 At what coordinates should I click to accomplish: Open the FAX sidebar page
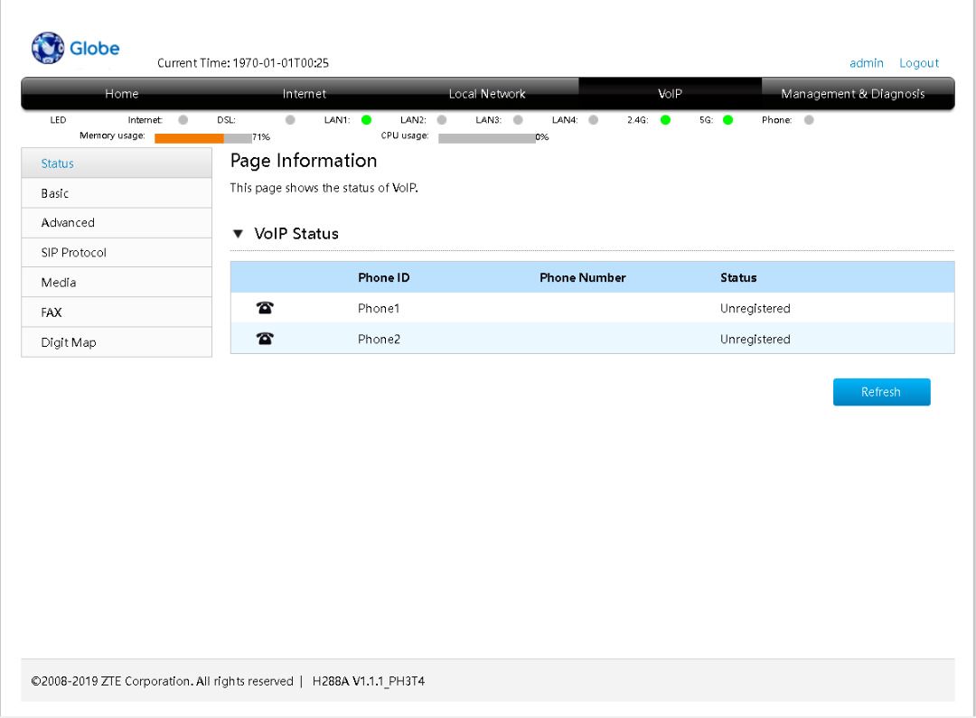[x=52, y=312]
